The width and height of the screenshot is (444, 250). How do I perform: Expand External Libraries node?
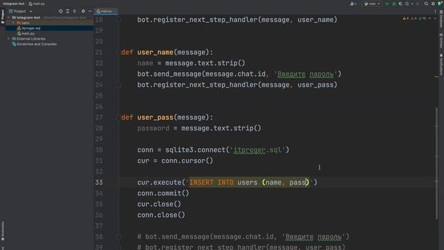(x=8, y=39)
